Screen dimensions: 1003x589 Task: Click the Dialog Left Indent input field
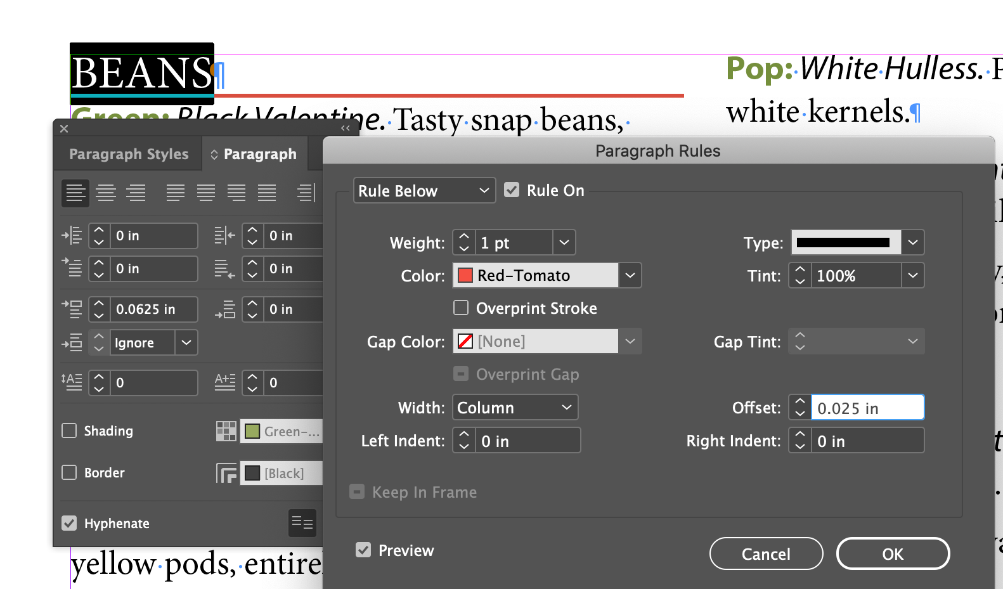point(527,441)
